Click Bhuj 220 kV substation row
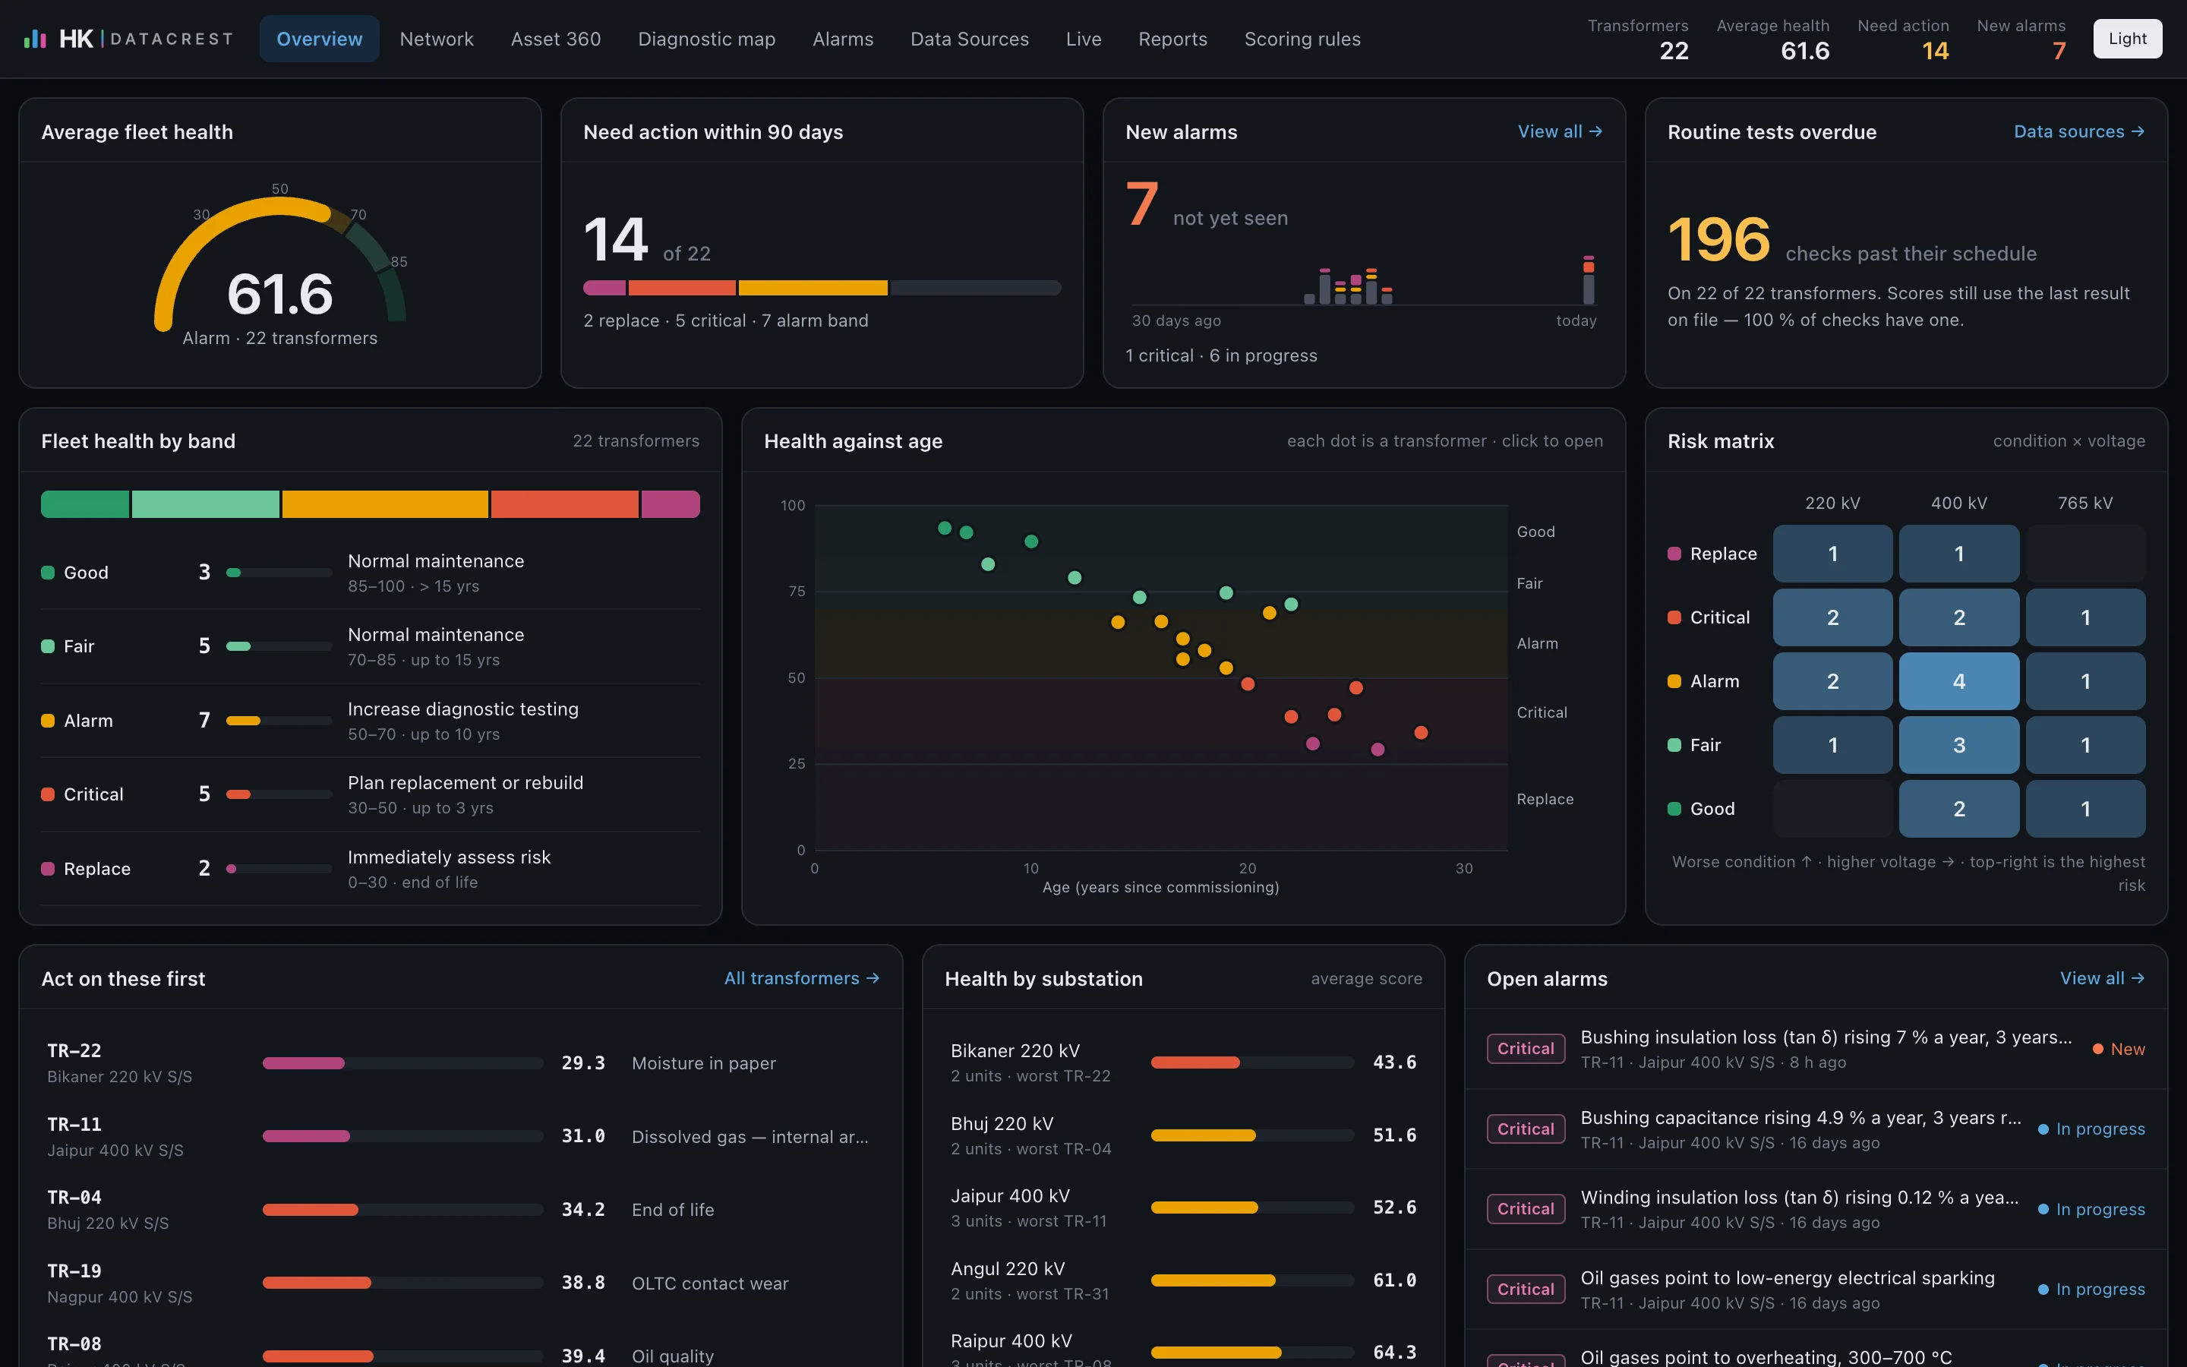 pos(1184,1135)
